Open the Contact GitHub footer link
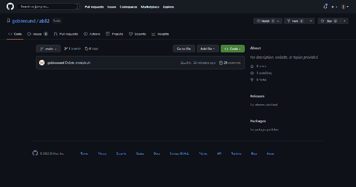356x187 pixels. point(179,153)
